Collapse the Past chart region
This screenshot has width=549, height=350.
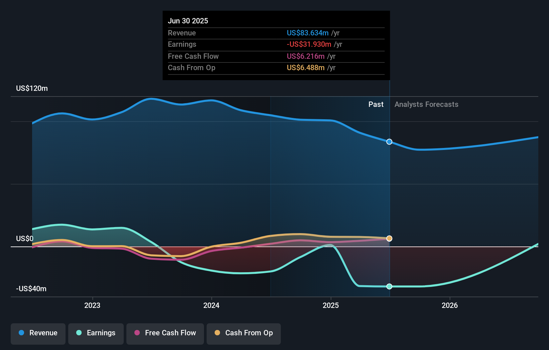[376, 104]
